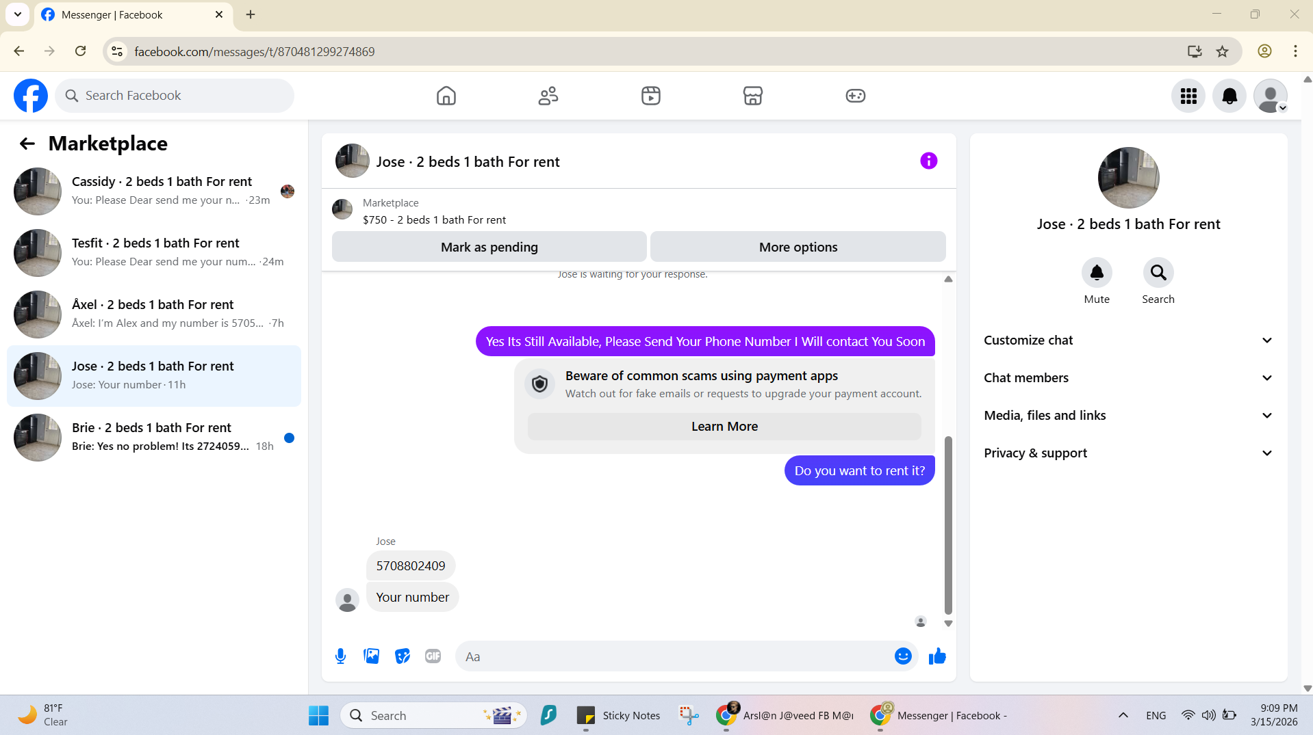Click Jose's large profile picture in sidebar
Image resolution: width=1313 pixels, height=735 pixels.
(1128, 178)
